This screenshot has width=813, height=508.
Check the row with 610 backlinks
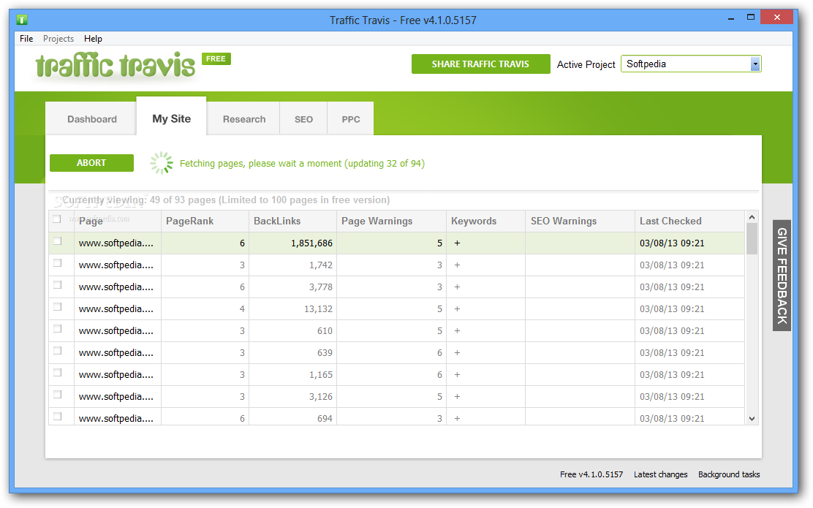pos(58,329)
